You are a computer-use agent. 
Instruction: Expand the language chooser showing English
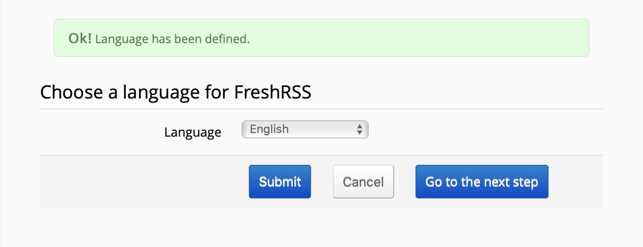coord(304,129)
